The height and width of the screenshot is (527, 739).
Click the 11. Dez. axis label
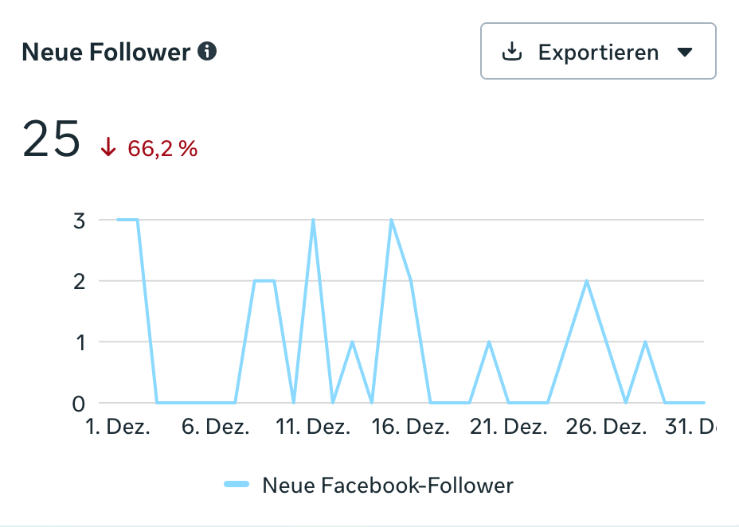coord(313,427)
